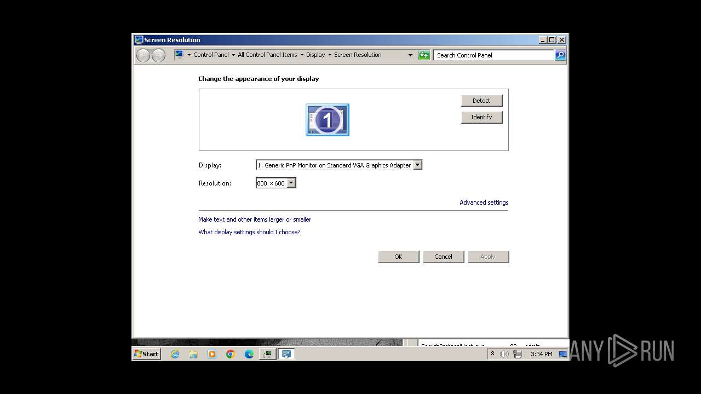Viewport: 701px width, 394px height.
Task: Click Show Desktop icon at tray end
Action: click(563, 354)
